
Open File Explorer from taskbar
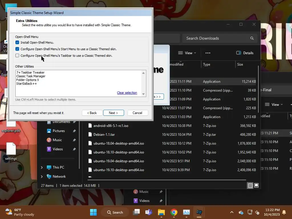coord(161,212)
